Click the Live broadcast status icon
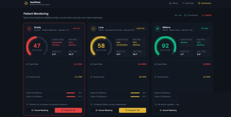Image resolution: width=231 pixels, height=117 pixels. 176,15
